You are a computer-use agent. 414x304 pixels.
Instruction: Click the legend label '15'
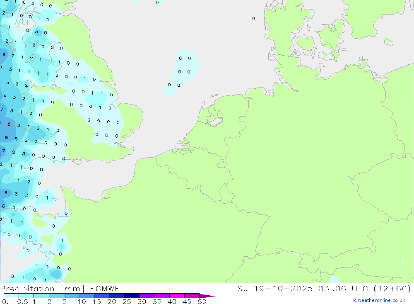(97, 302)
